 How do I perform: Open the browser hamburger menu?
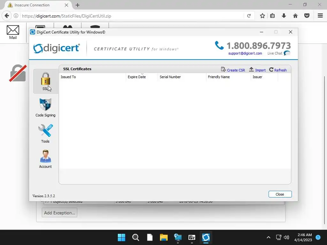click(x=320, y=16)
